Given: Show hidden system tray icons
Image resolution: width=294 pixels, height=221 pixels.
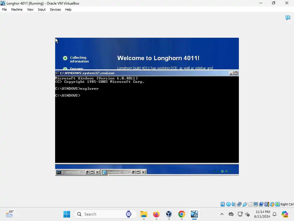Looking at the screenshot, I should click(222, 214).
